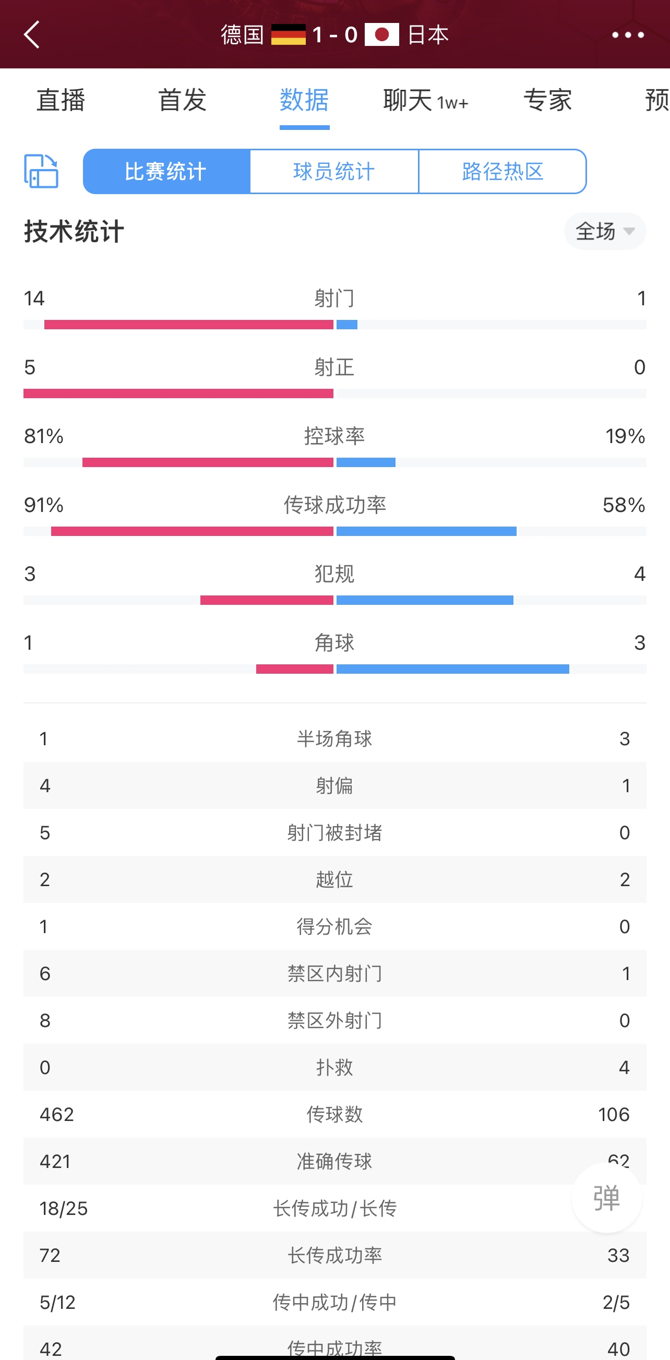The image size is (670, 1360).
Task: Tap the 日本 team name
Action: [428, 35]
